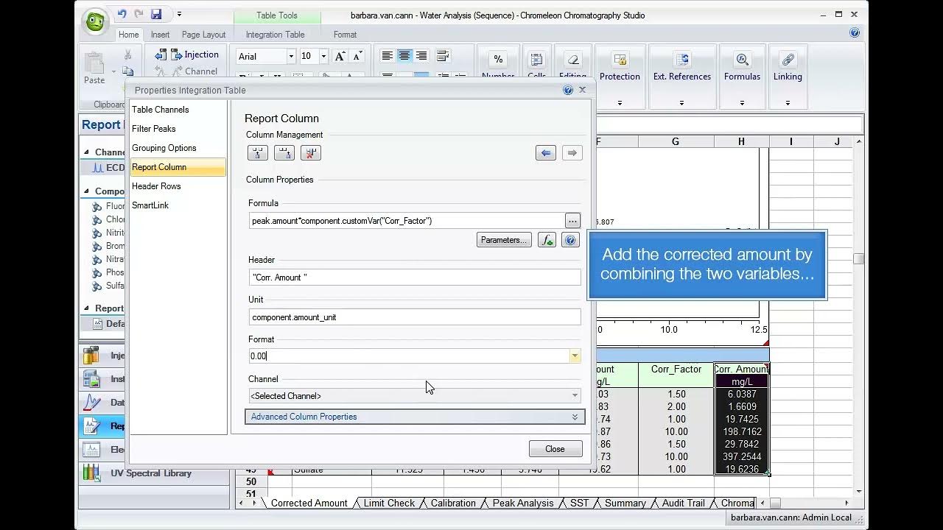Image resolution: width=943 pixels, height=530 pixels.
Task: Click the previous injection arrow icon
Action: 161,54
